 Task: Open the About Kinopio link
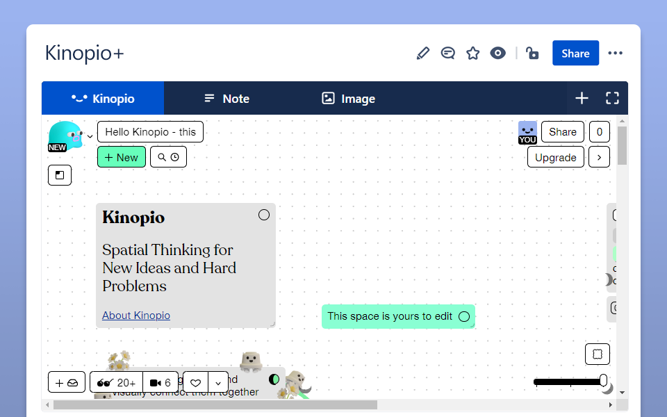136,316
